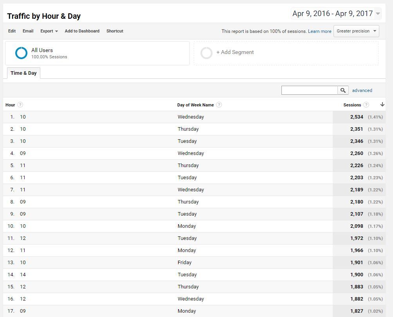The width and height of the screenshot is (393, 317).
Task: Open the Greater precision dropdown
Action: [356, 31]
